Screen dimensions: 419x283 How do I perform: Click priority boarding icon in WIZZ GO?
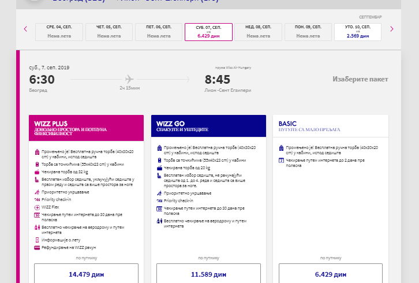159,193
